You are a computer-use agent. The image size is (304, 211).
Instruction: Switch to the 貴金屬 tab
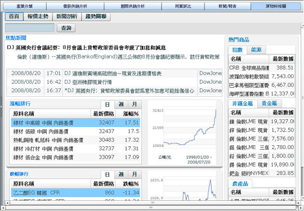pyautogui.click(x=269, y=104)
